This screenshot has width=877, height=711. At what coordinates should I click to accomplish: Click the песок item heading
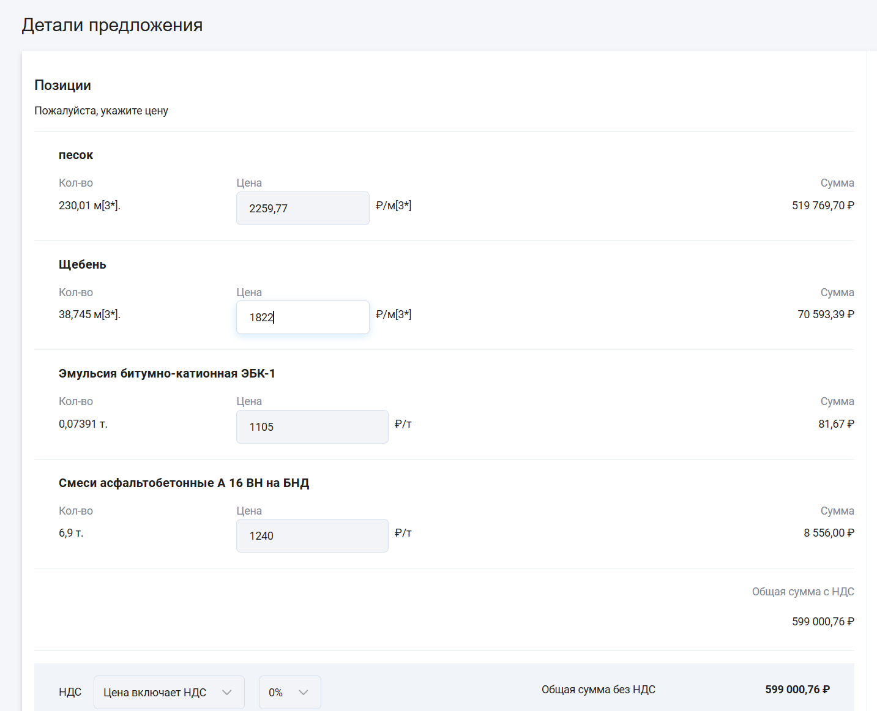coord(76,155)
